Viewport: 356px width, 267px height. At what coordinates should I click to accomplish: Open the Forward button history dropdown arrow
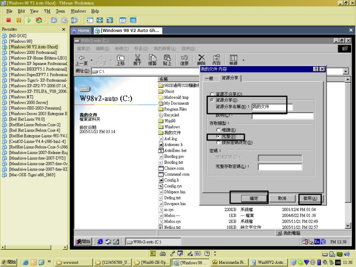111,60
